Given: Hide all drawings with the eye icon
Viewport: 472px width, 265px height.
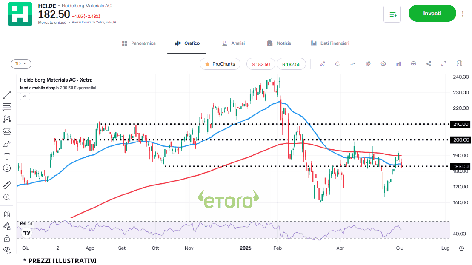Looking at the screenshot, I should tap(7, 250).
